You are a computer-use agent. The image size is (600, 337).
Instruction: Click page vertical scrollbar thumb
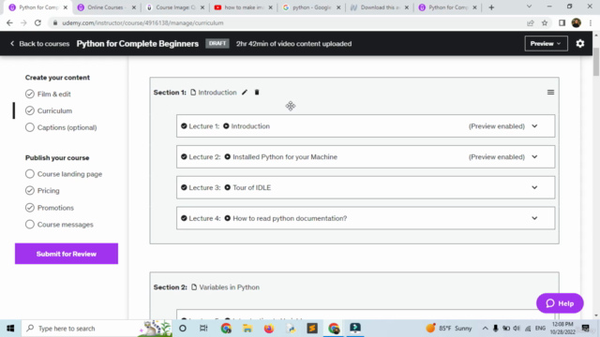click(x=596, y=61)
